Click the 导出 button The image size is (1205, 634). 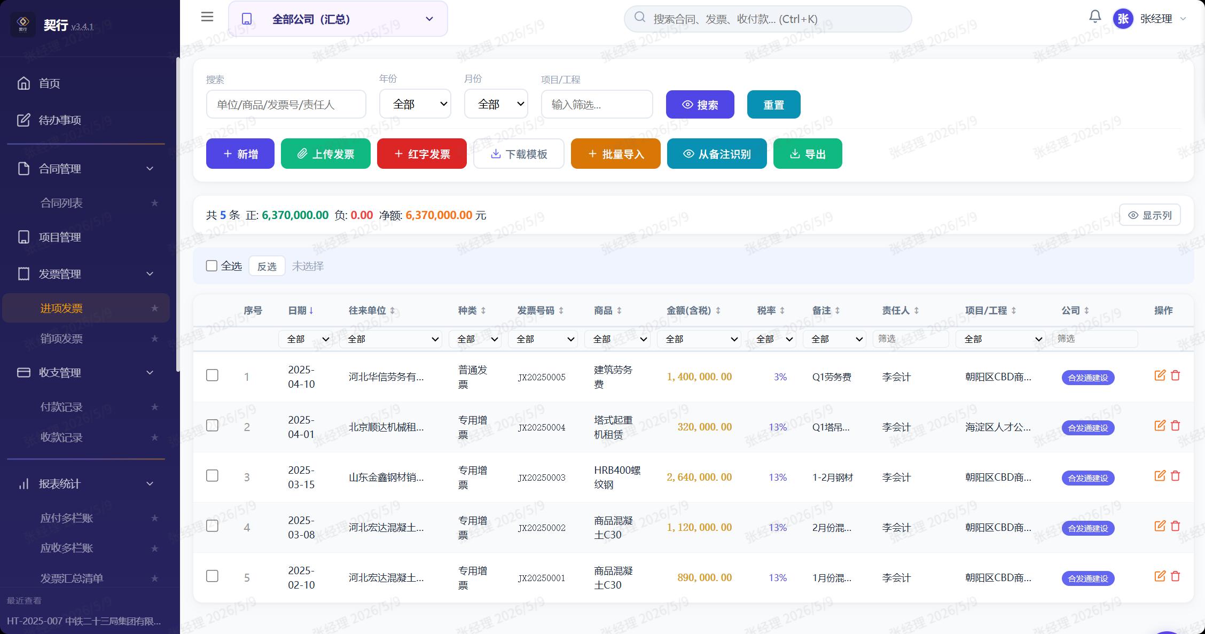pos(808,154)
